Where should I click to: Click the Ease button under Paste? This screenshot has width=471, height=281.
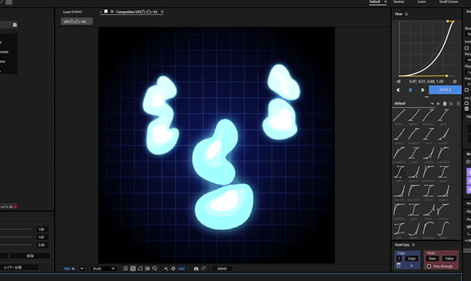click(x=432, y=258)
